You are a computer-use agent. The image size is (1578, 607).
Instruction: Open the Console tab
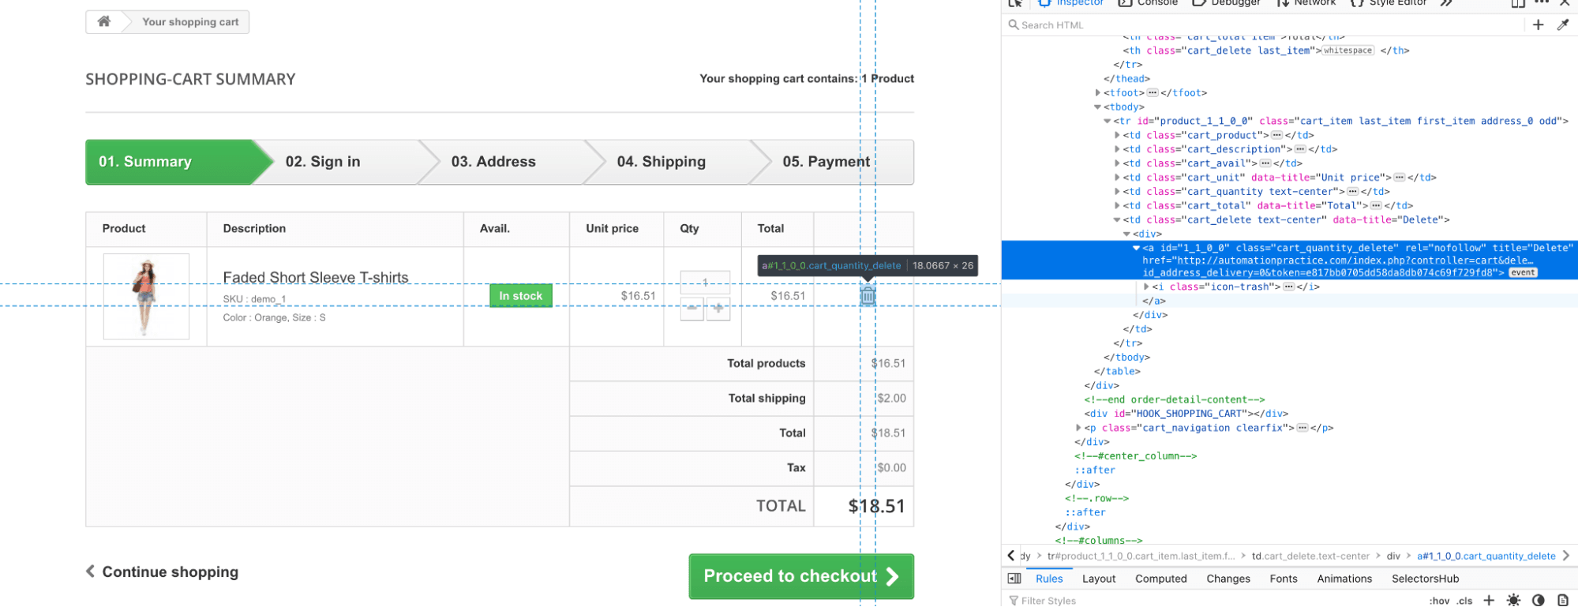[1149, 3]
